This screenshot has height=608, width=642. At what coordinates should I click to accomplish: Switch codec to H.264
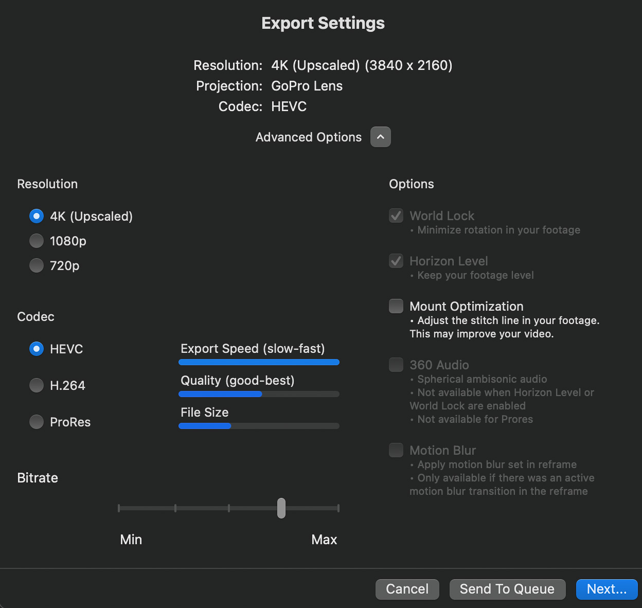click(37, 385)
